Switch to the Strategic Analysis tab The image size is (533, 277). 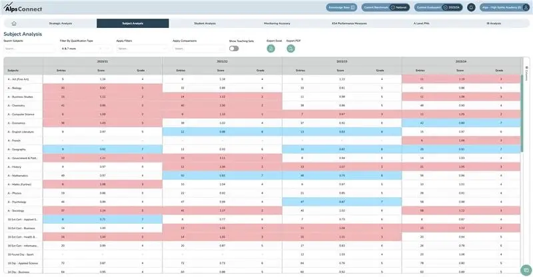pyautogui.click(x=61, y=23)
